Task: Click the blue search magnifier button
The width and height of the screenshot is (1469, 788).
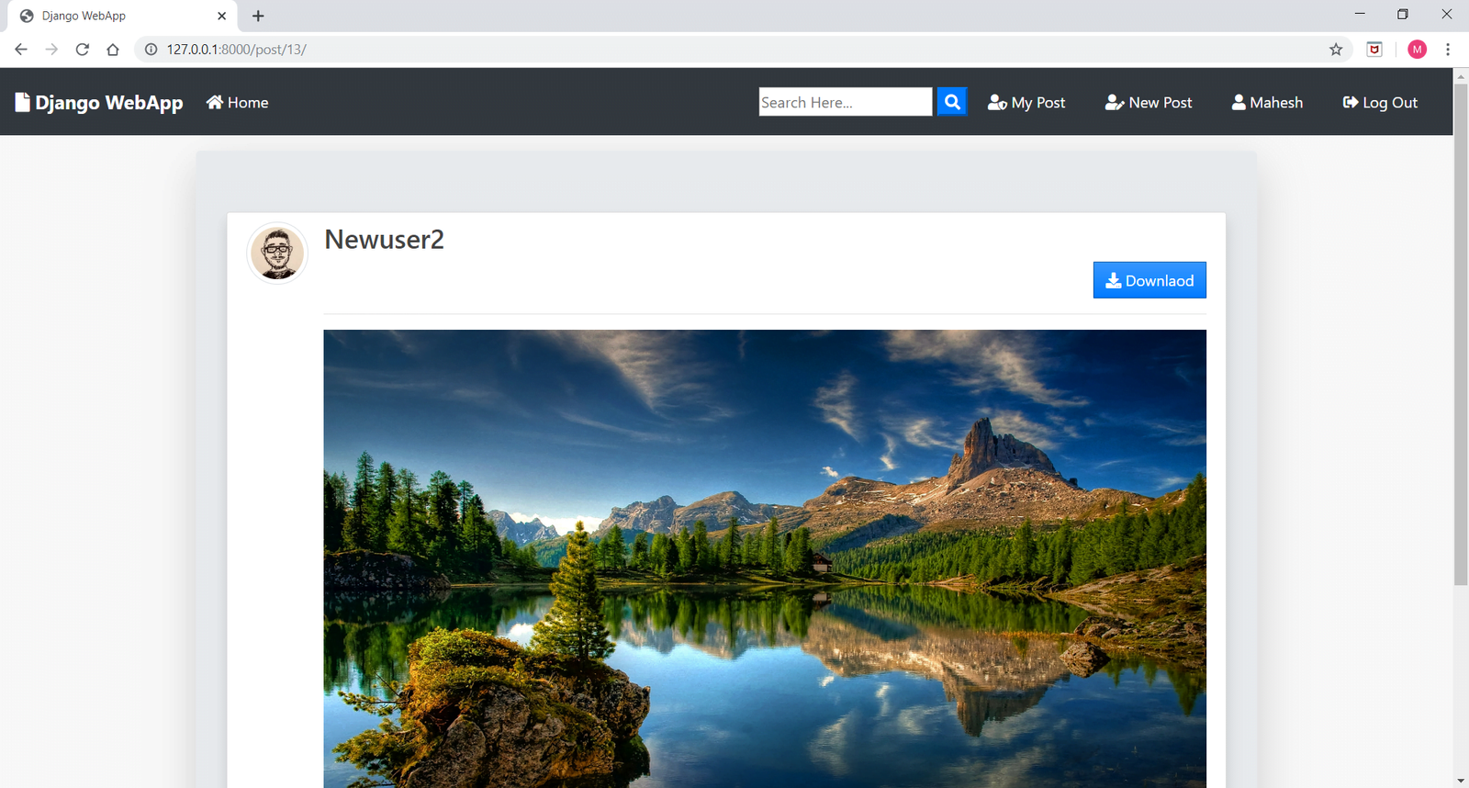Action: pyautogui.click(x=952, y=102)
